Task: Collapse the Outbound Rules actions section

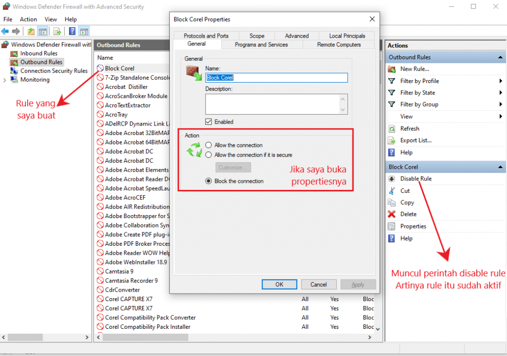Action: (500, 57)
